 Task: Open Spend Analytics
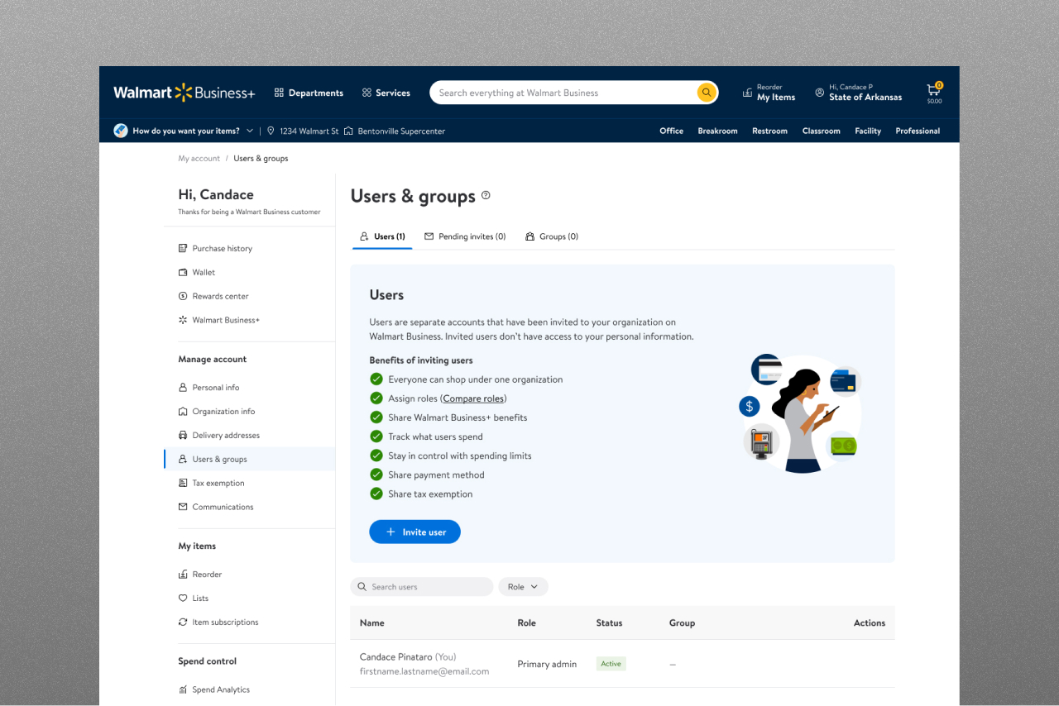click(221, 689)
